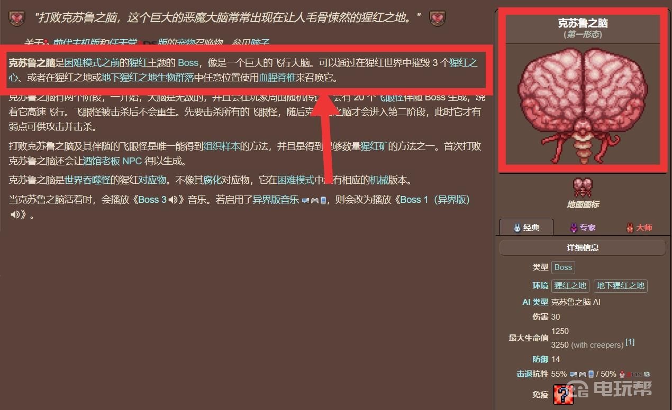Viewport: 672px width, 410px height.
Task: Click the desktop platform icon beside 55% knockback
Action: pyautogui.click(x=573, y=374)
